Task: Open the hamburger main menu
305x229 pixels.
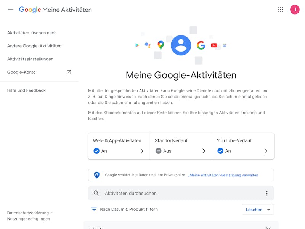Action: point(11,10)
